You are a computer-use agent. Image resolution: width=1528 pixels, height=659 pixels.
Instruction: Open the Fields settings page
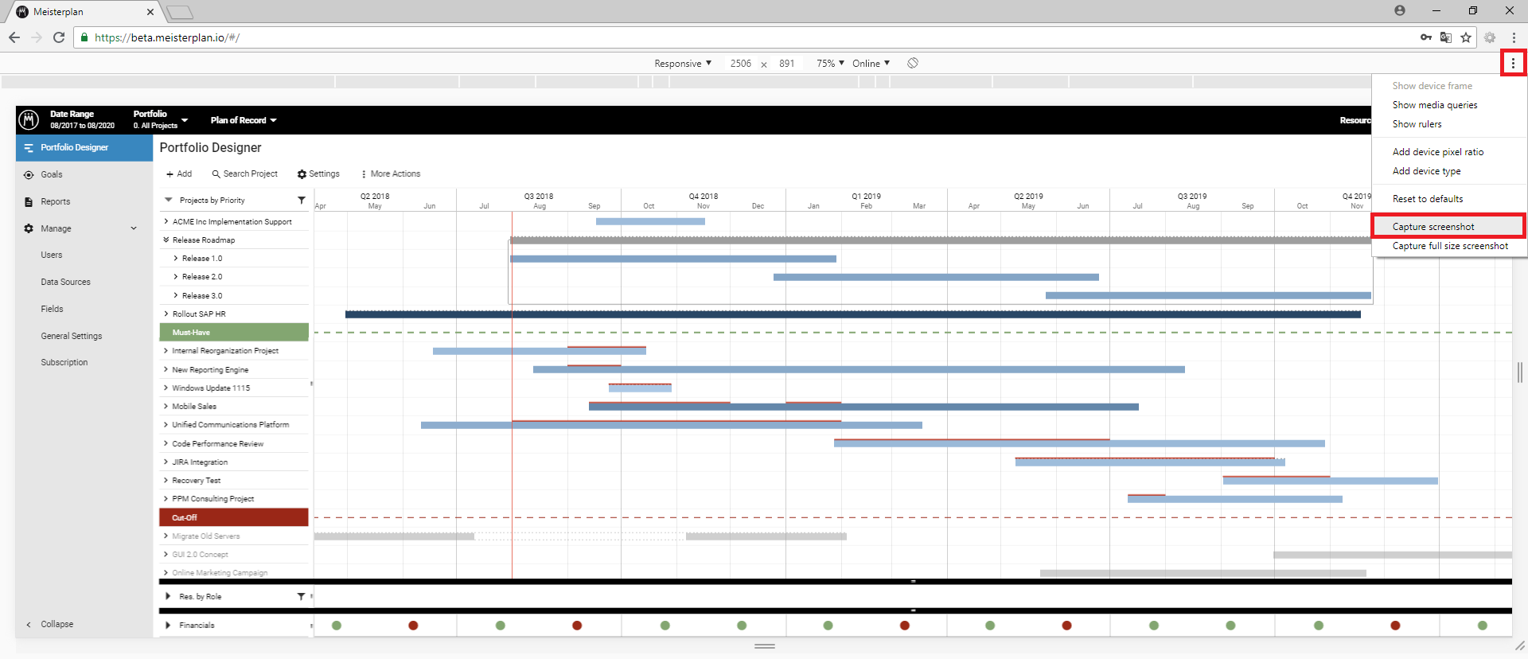[52, 309]
